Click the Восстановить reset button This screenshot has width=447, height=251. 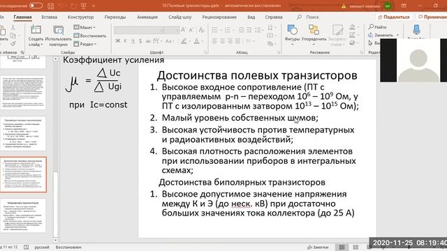(90, 36)
